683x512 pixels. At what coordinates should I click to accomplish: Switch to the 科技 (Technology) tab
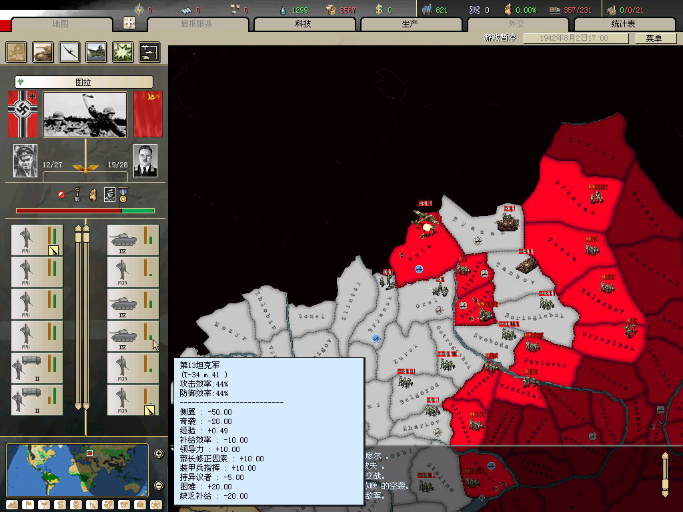pyautogui.click(x=303, y=24)
